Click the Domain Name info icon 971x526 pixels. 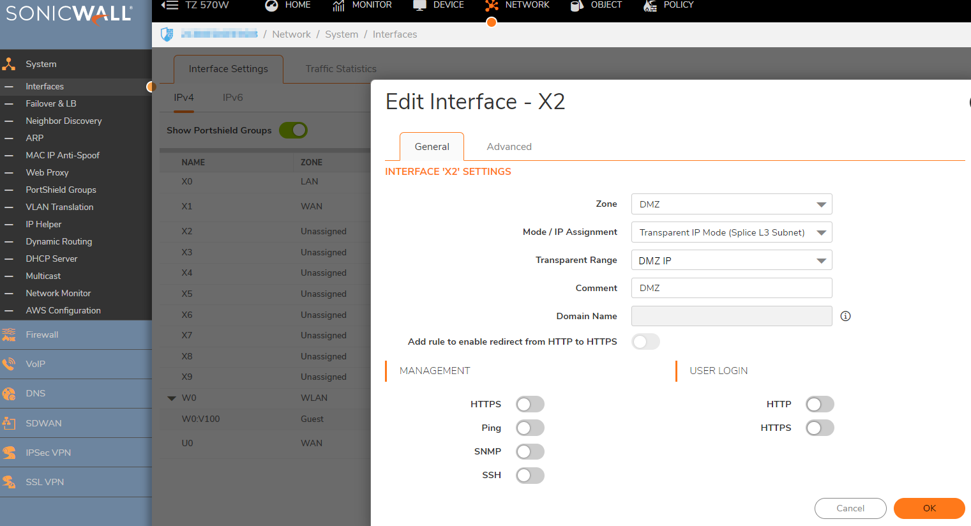(845, 316)
